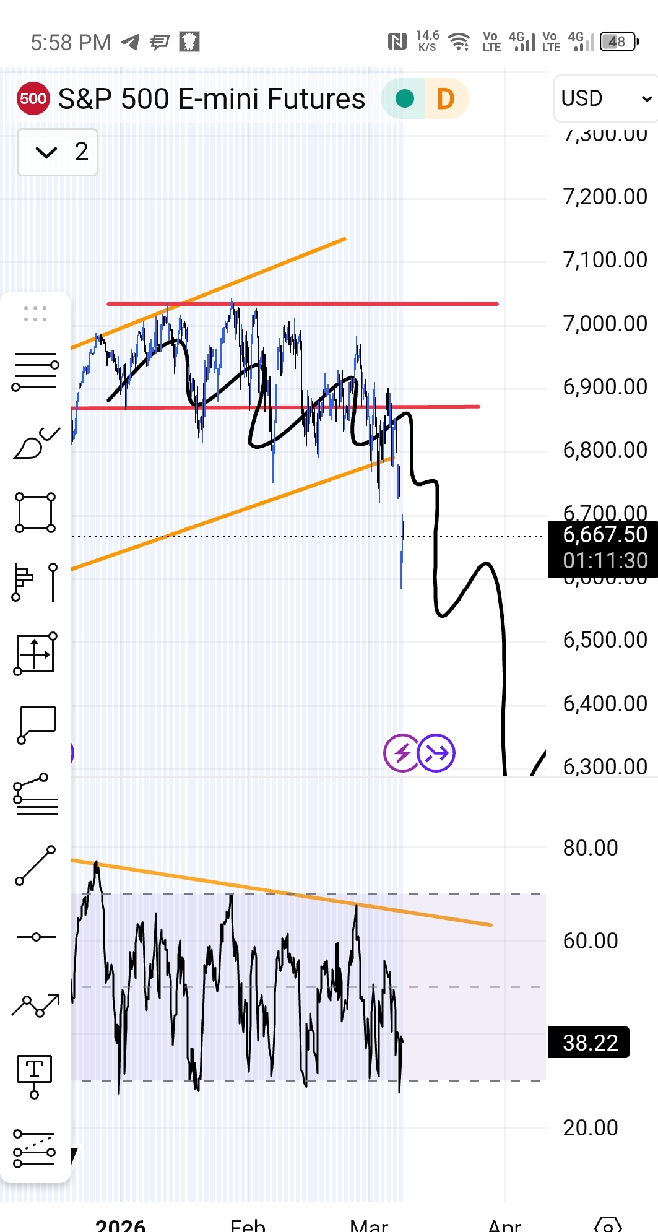Select the upper red horizontal resistance line

302,304
